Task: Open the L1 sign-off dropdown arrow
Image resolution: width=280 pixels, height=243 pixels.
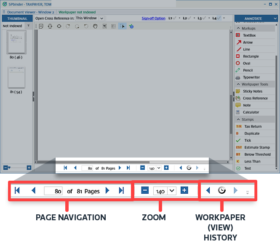Action: point(179,18)
